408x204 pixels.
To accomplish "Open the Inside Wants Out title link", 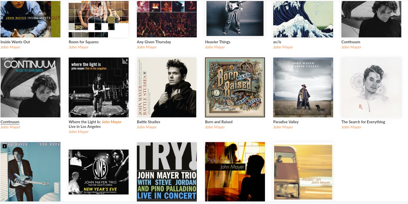I will tap(15, 42).
